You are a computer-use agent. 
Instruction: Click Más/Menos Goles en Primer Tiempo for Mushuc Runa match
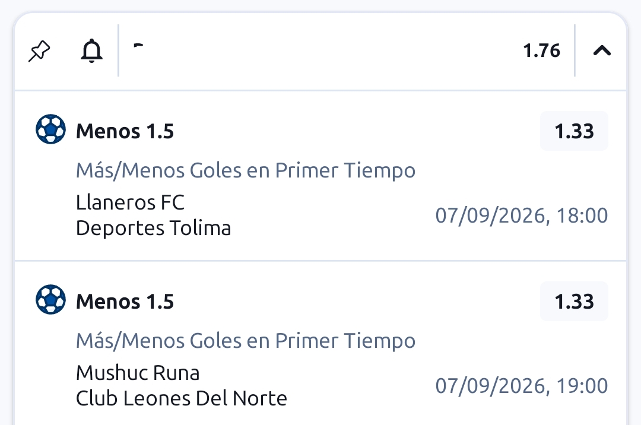pos(246,341)
